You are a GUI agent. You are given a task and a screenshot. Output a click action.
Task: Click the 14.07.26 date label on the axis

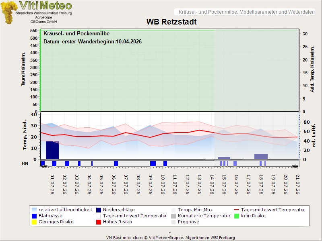(x=212, y=184)
